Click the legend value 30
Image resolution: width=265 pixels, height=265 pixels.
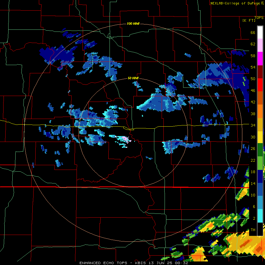[x=253, y=137]
